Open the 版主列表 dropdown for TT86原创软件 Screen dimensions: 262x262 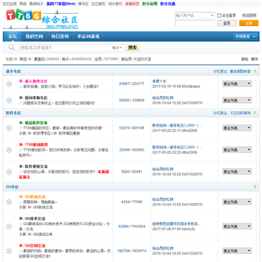point(237,150)
